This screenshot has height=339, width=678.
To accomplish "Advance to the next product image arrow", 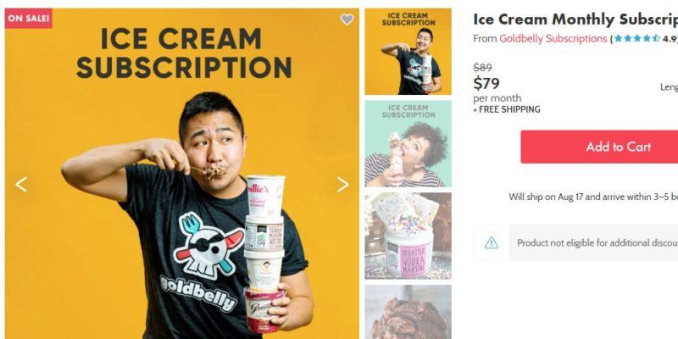I will pos(343,184).
